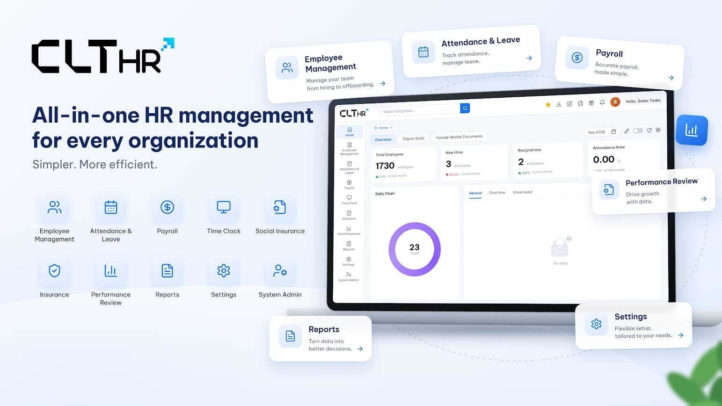Click the purple donut chart showing 23

(x=415, y=249)
